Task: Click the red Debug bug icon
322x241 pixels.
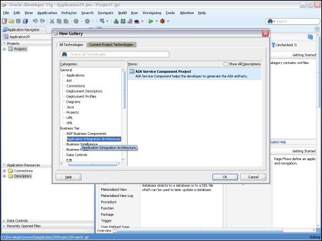Action: coord(163,21)
